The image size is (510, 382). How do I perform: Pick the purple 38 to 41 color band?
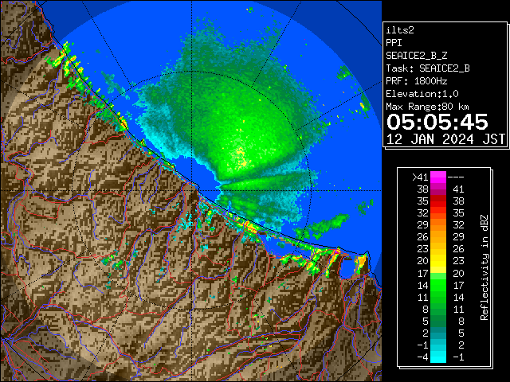click(438, 189)
